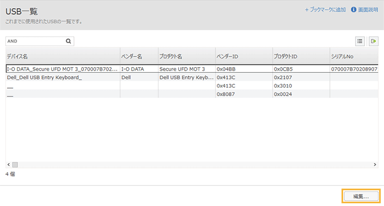Click the green export icon

374,41
